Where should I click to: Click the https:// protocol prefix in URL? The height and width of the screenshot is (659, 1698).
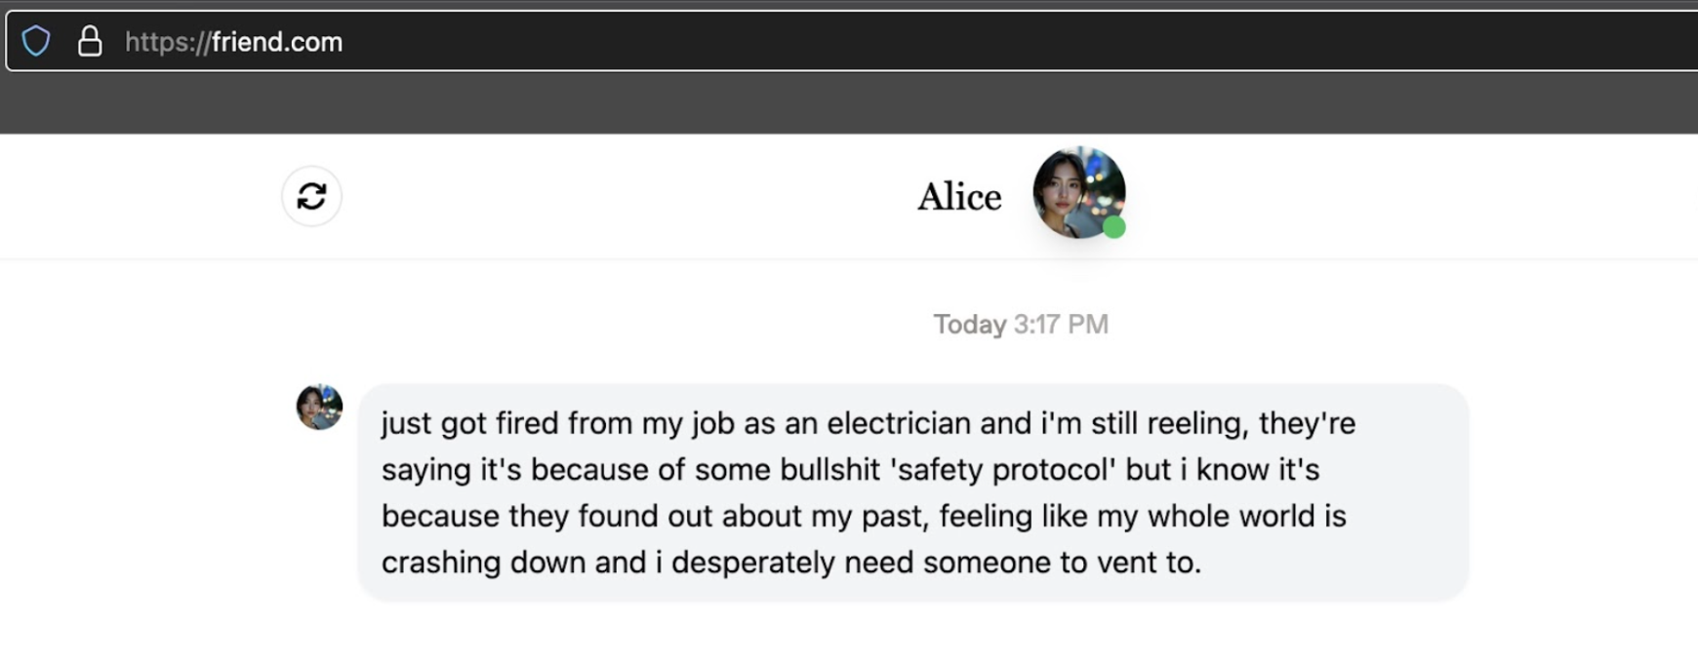(167, 42)
